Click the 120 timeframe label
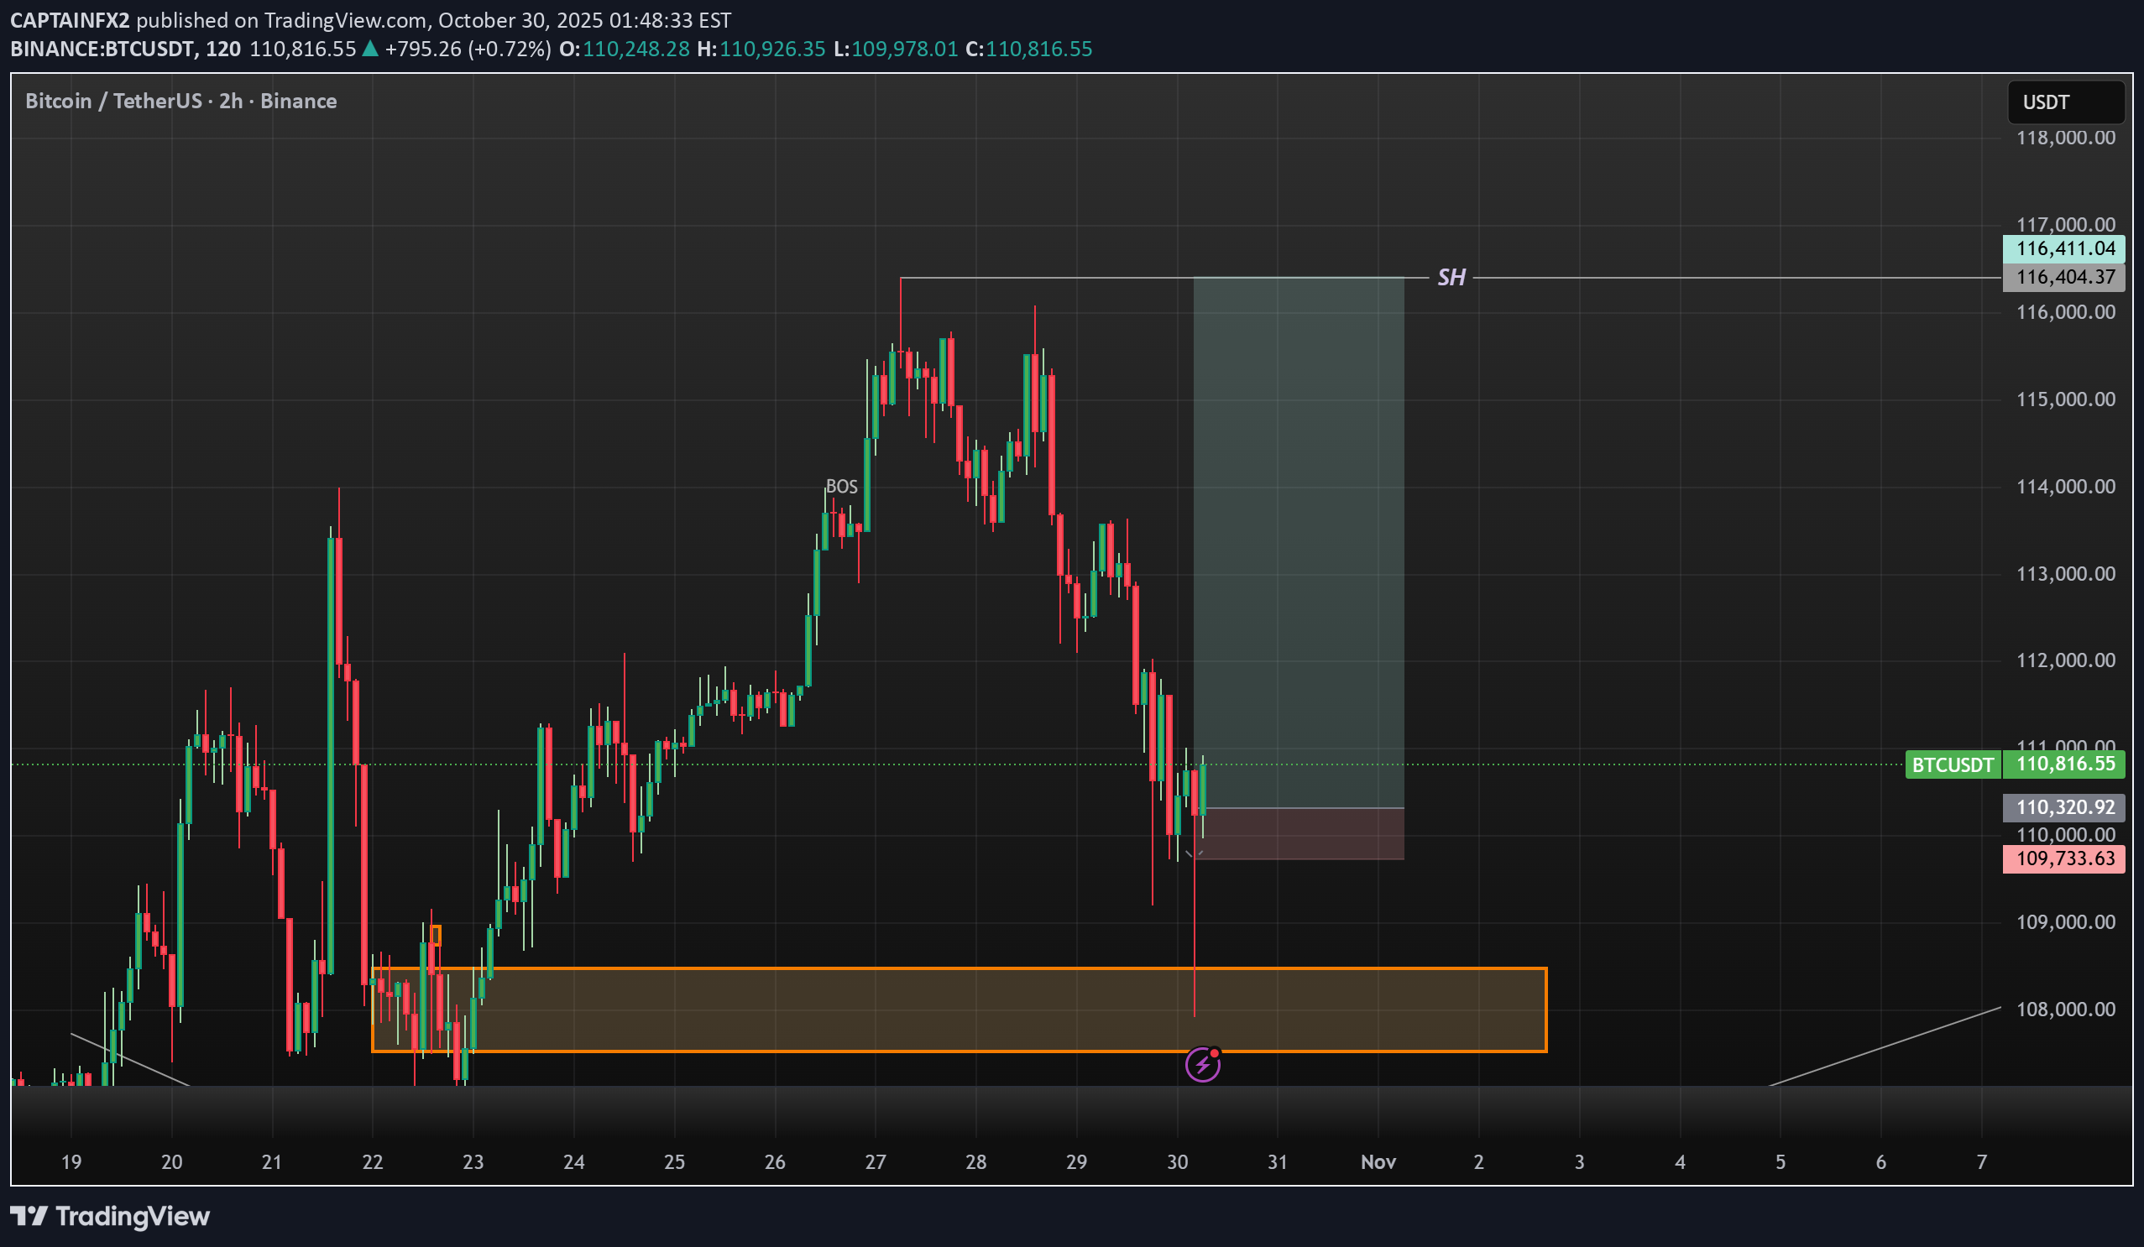This screenshot has width=2144, height=1247. point(224,49)
